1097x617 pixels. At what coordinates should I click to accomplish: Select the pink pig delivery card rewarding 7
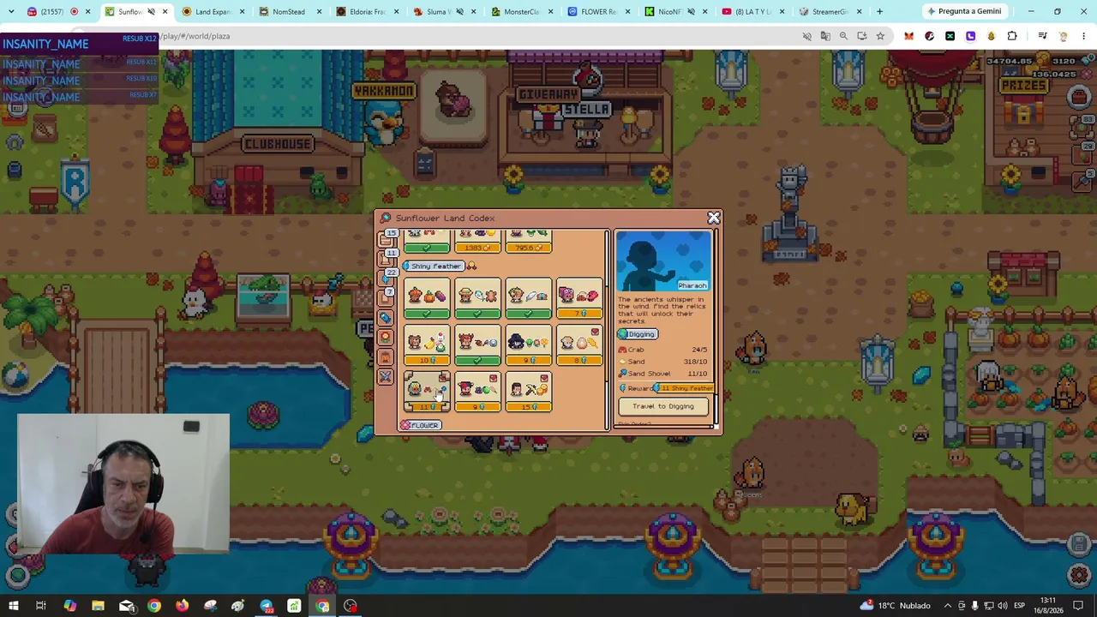[x=579, y=299]
